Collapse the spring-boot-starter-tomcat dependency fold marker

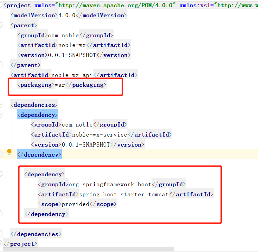pos(1,174)
